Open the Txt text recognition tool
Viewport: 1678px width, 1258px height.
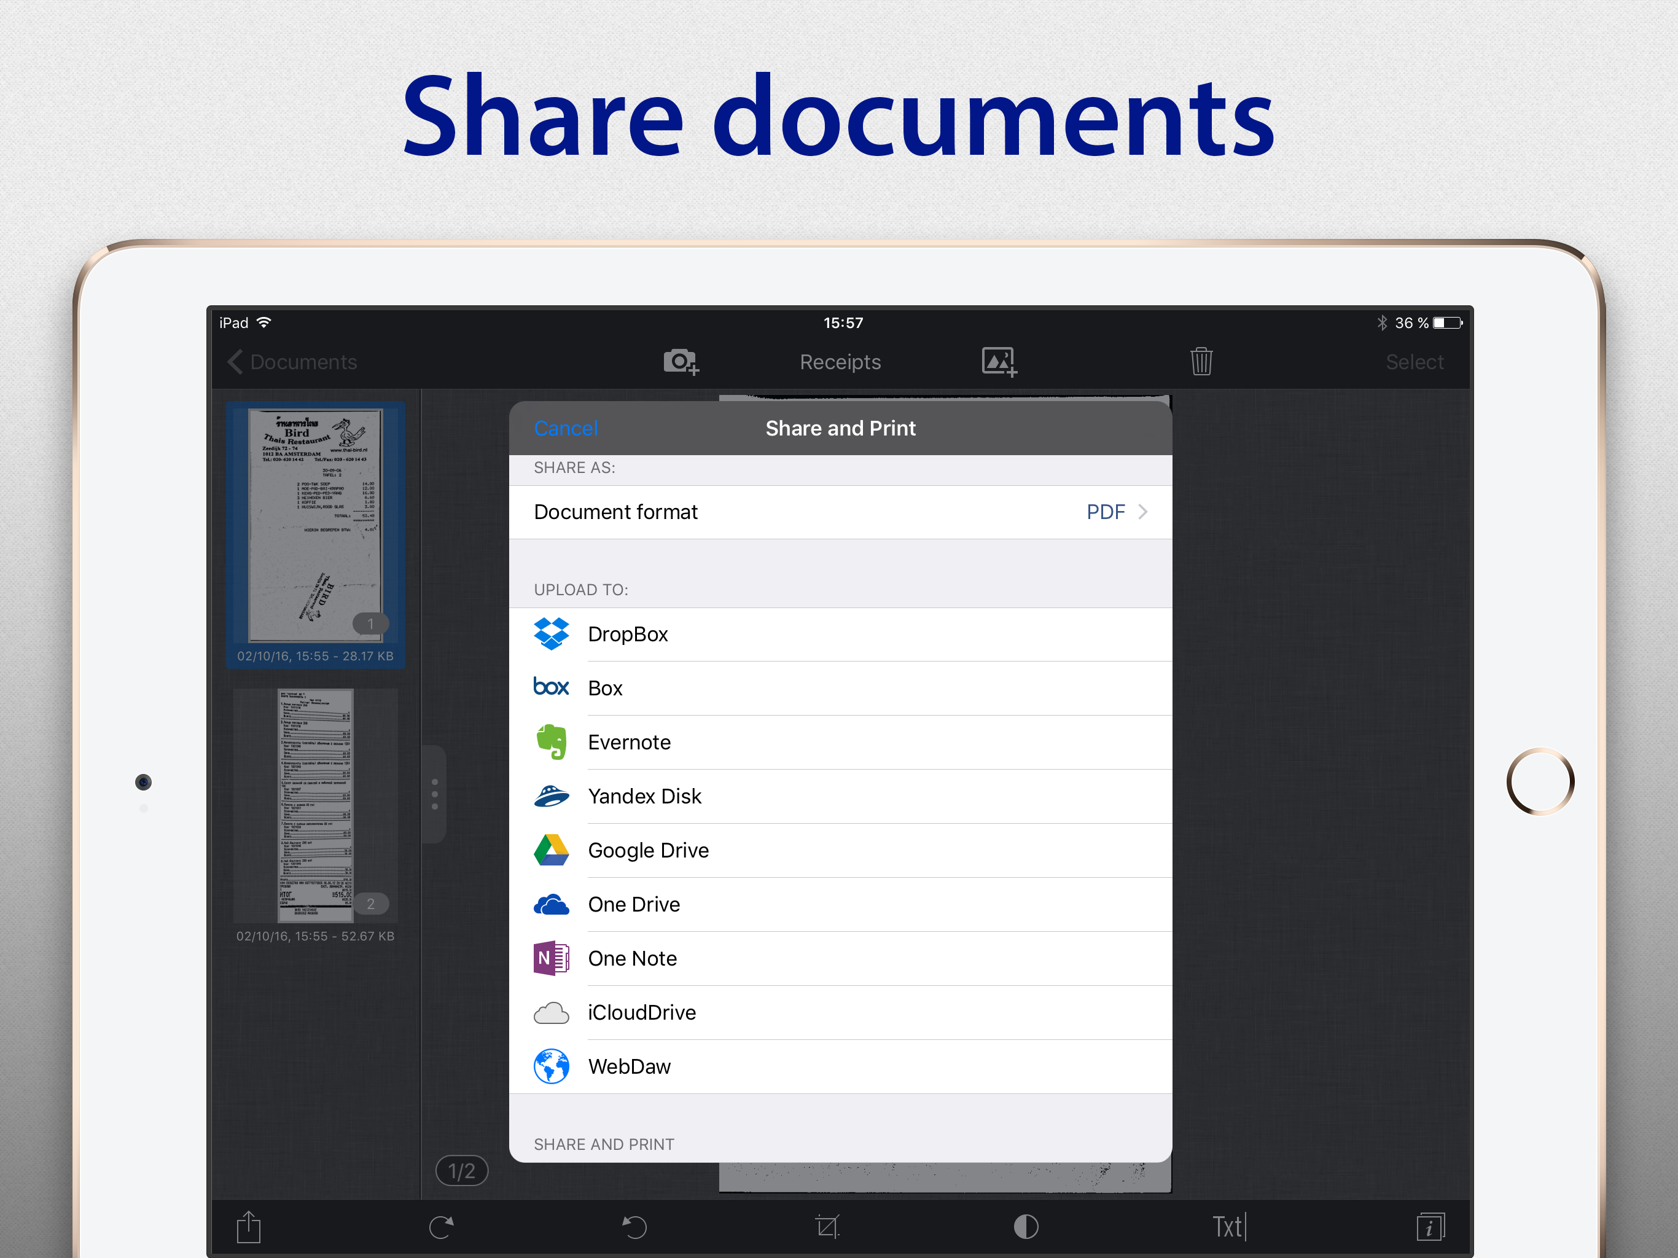[1228, 1227]
